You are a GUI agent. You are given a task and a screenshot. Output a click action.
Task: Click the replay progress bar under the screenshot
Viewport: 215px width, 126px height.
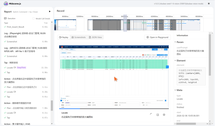click(114, 109)
